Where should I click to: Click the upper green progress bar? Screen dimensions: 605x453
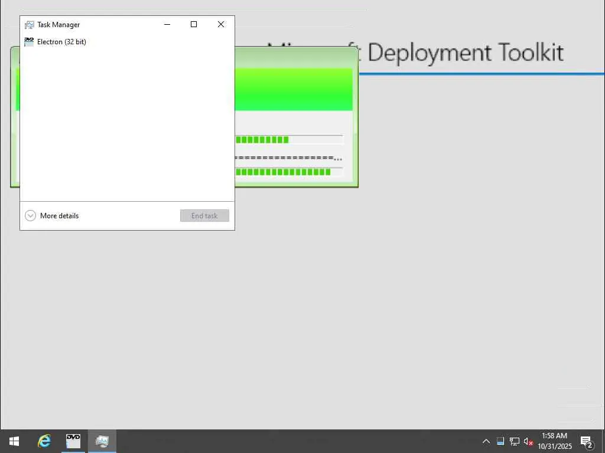coord(288,139)
